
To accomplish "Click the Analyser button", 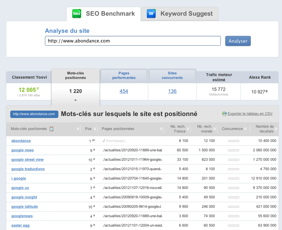I will tap(238, 41).
